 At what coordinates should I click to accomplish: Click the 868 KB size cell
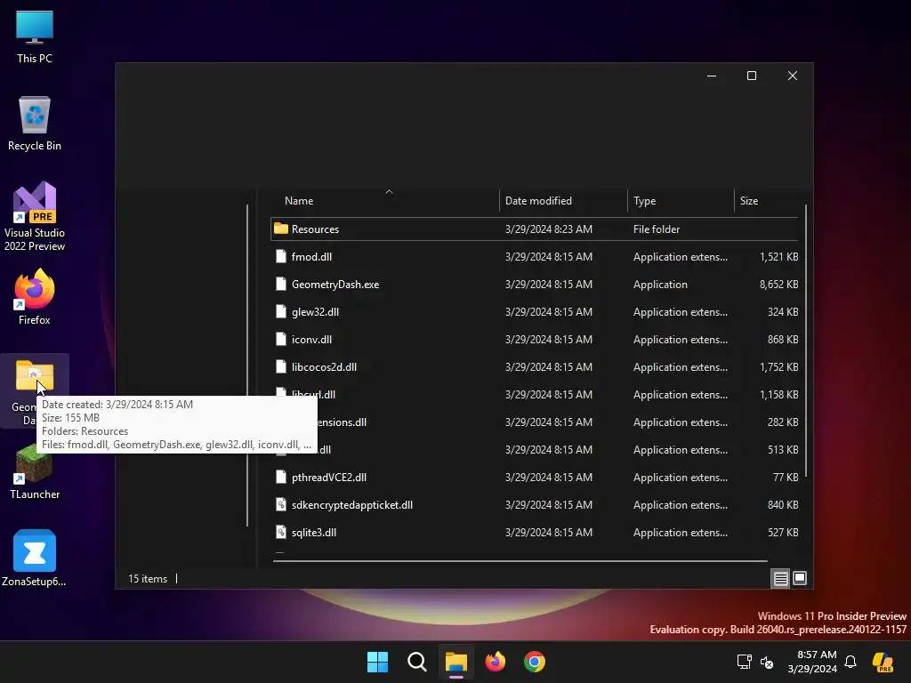click(x=783, y=339)
